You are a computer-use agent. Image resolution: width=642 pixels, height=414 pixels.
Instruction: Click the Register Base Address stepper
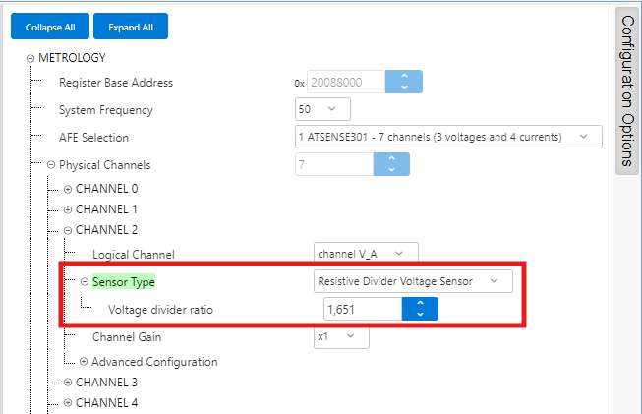click(x=403, y=83)
